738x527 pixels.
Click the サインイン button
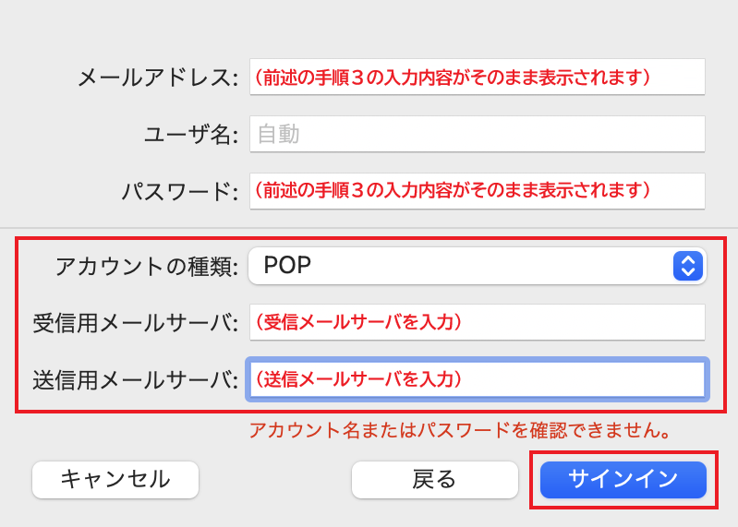coord(623,479)
